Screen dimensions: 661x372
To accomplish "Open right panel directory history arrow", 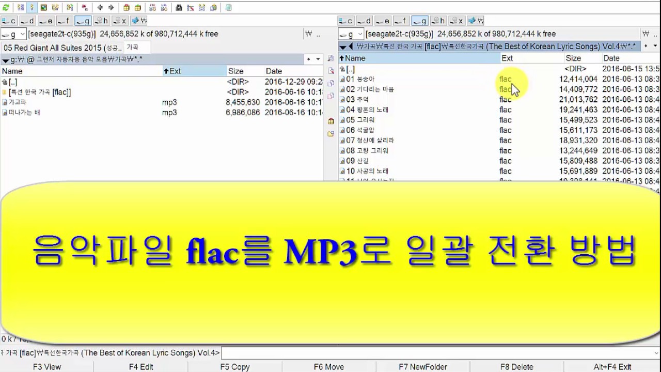I will click(655, 47).
